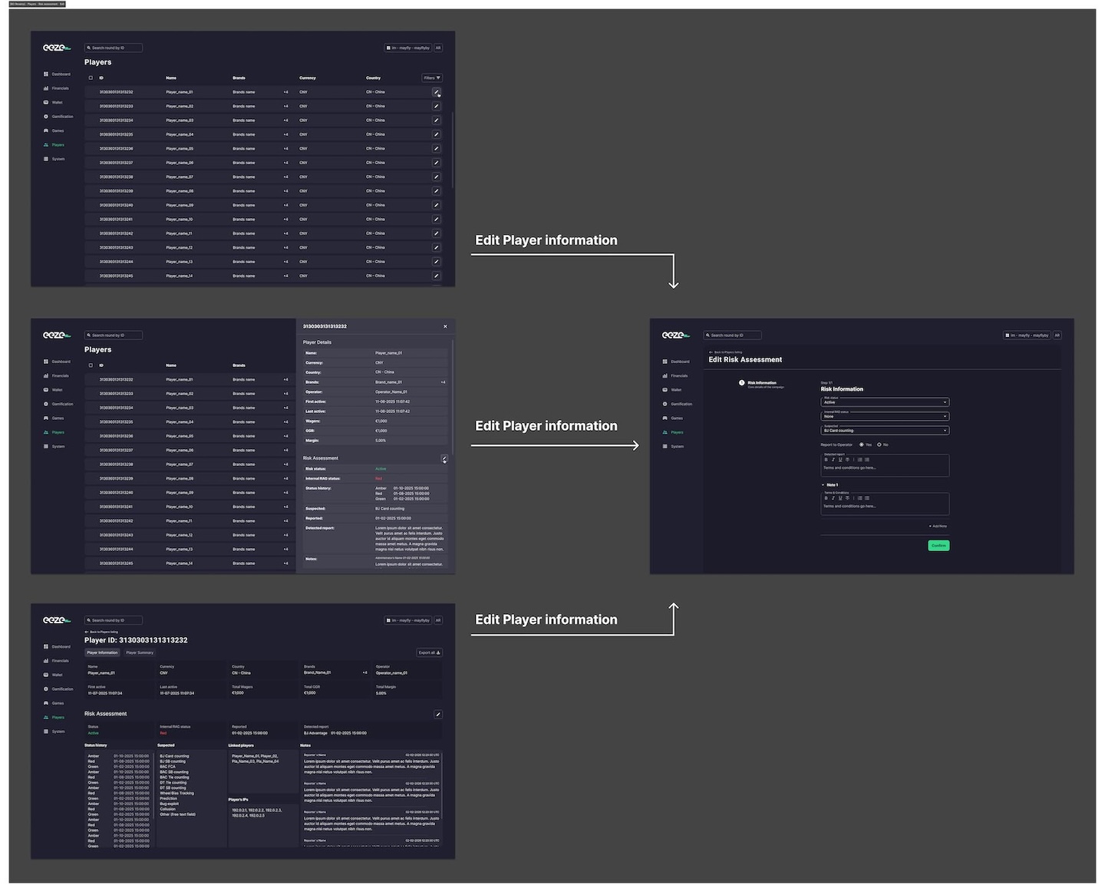Select No for Report to Operator

pyautogui.click(x=879, y=444)
